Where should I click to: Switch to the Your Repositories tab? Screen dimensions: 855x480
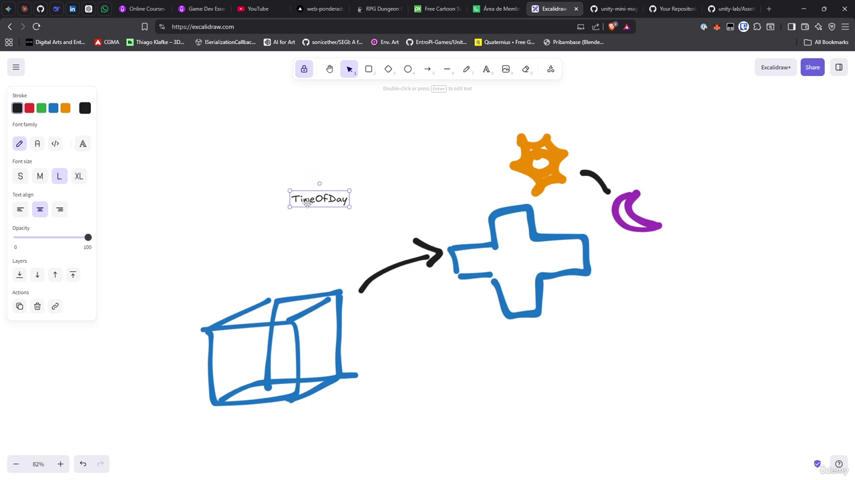(x=673, y=9)
